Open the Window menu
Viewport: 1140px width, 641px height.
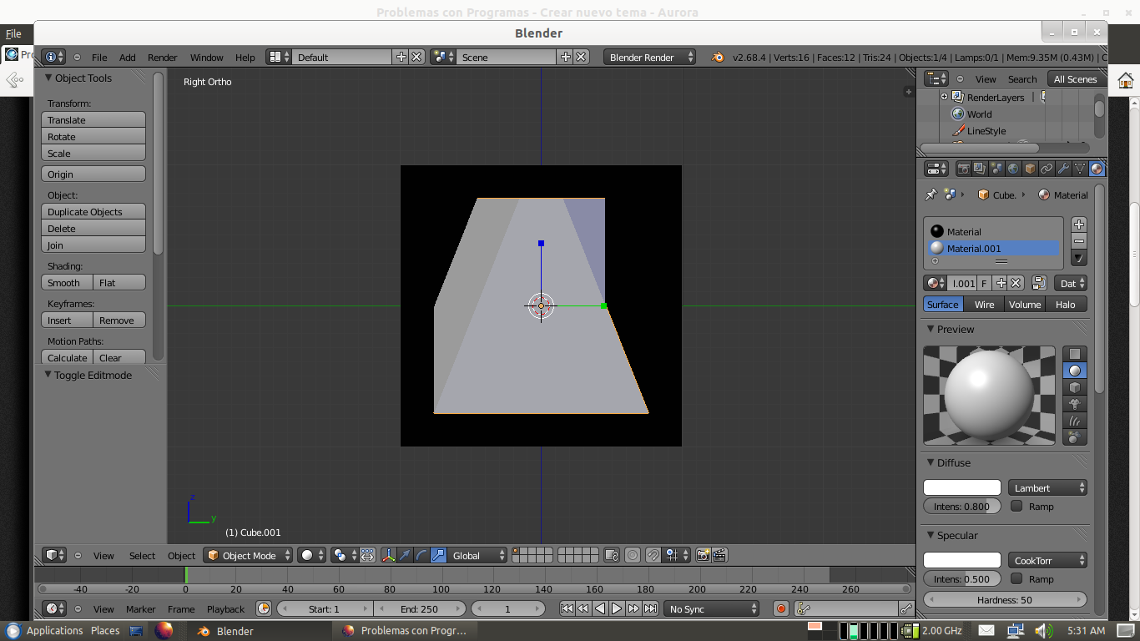click(206, 57)
